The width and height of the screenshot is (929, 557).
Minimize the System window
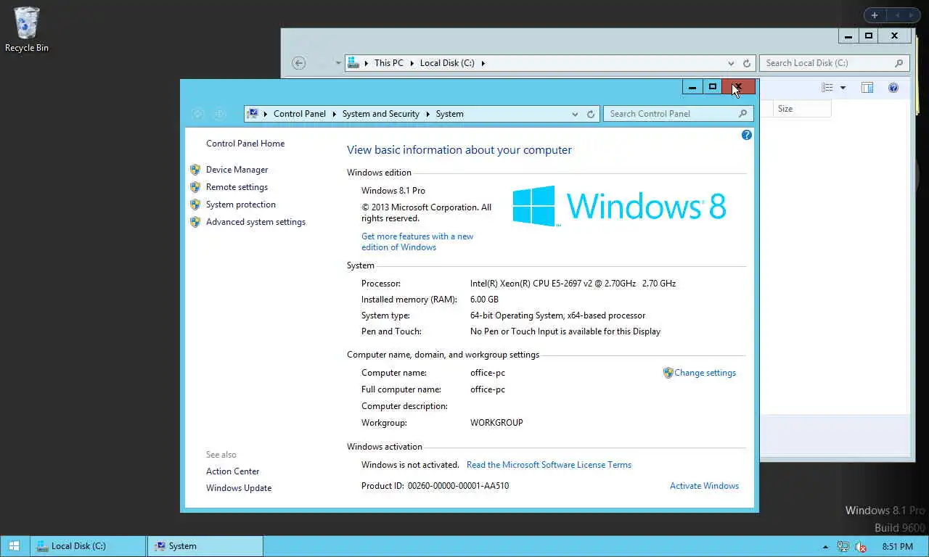click(x=692, y=87)
